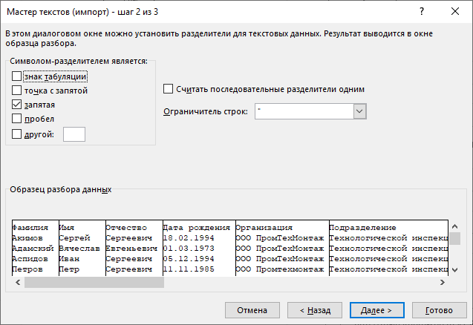Enable 'Считать последовательные разделители одним'
The height and width of the screenshot is (325, 473).
click(168, 89)
